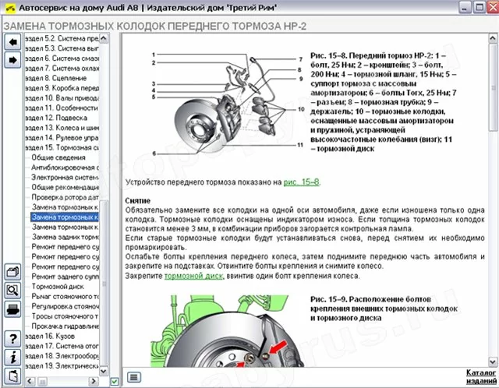Open section '...здел 13. Колеса и шин...'
The width and height of the screenshot is (499, 388).
click(x=62, y=128)
